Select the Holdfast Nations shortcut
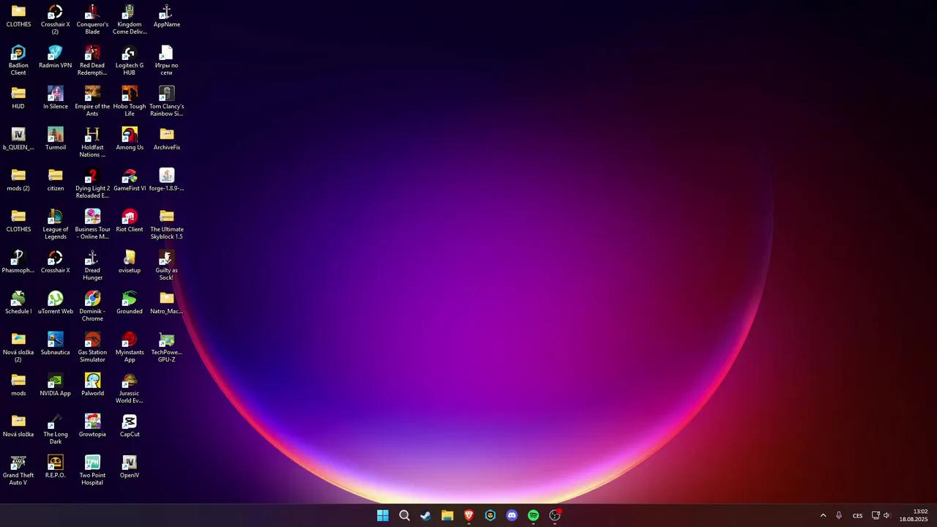The image size is (937, 527). click(92, 143)
